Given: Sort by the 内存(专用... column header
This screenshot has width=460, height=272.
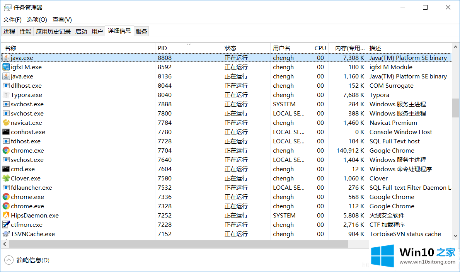Looking at the screenshot, I should pos(348,48).
